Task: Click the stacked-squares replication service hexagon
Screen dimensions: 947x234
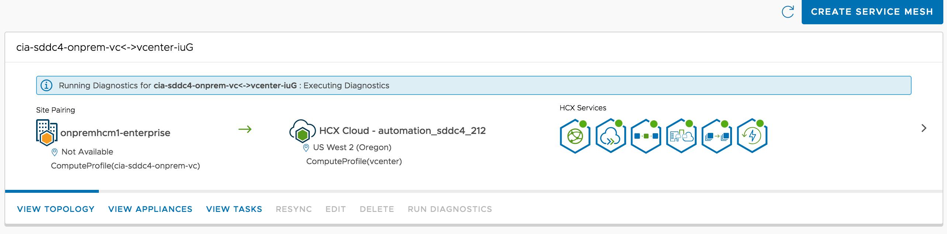Action: (717, 136)
